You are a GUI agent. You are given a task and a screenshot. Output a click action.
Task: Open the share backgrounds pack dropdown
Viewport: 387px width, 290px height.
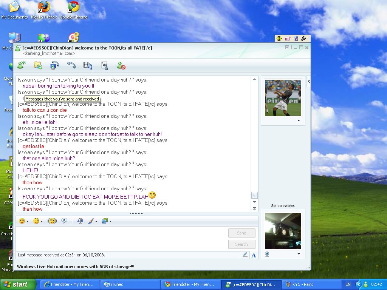107,221
